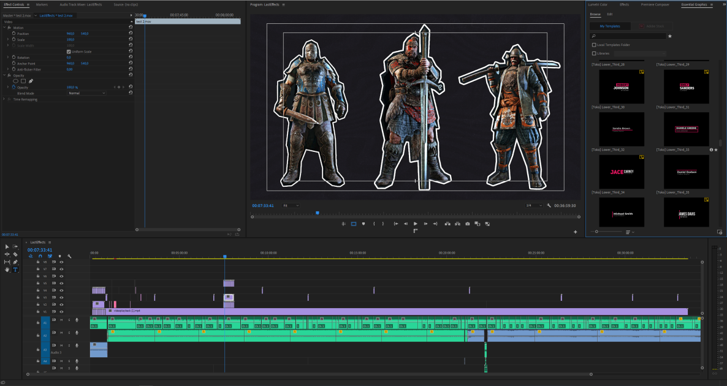The height and width of the screenshot is (386, 727).
Task: Reset Position parameter
Action: pos(131,33)
